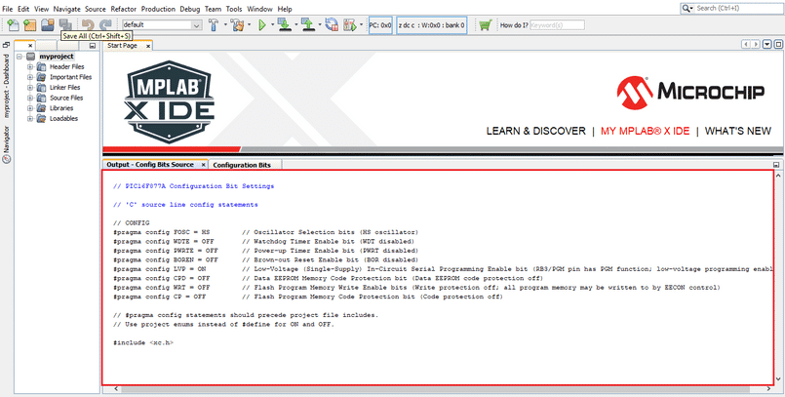Open Read Device Memory dropdown arrow

pos(319,25)
